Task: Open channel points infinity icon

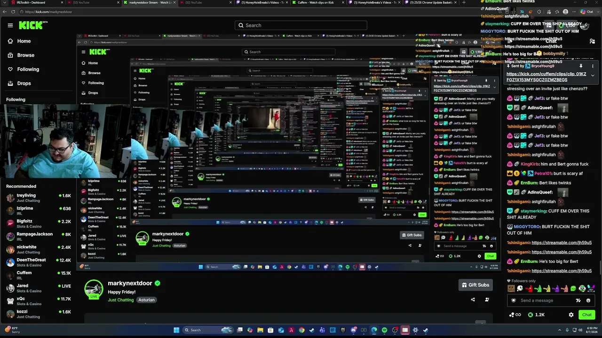Action: coord(515,315)
